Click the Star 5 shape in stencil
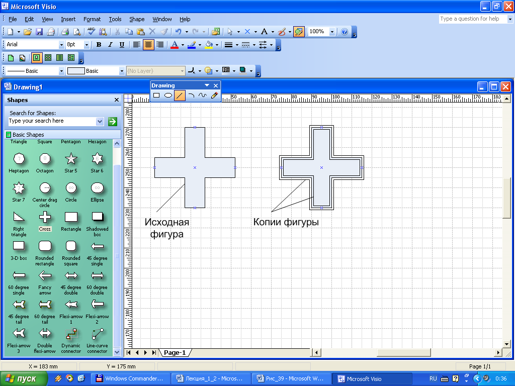This screenshot has height=386, width=515. tap(71, 159)
